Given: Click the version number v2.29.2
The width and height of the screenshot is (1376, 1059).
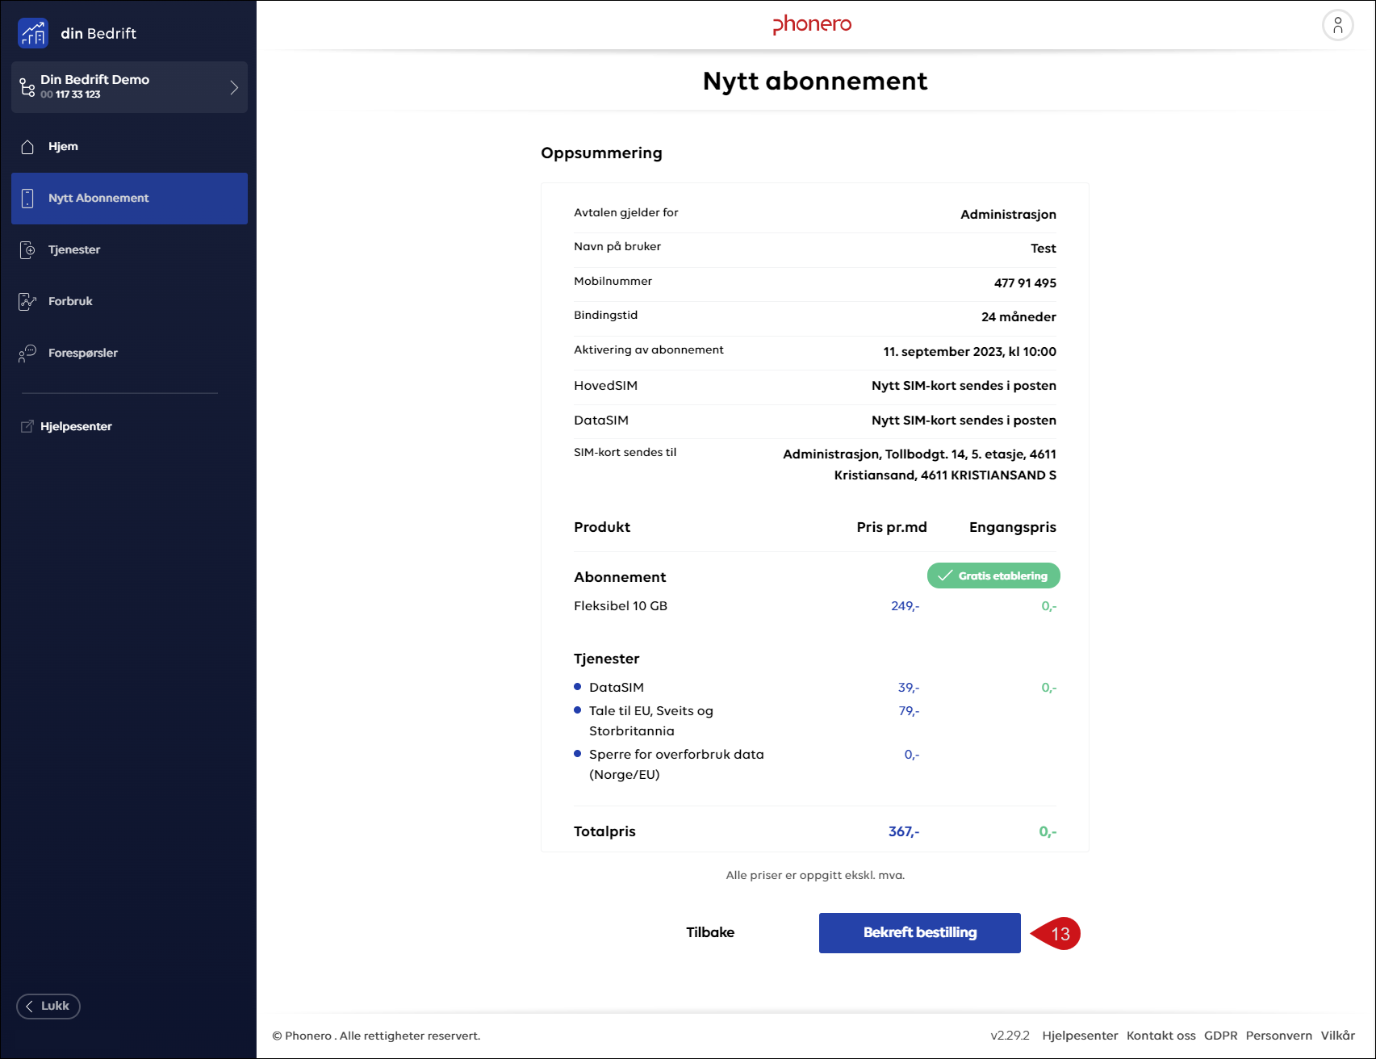Looking at the screenshot, I should (x=1010, y=1036).
